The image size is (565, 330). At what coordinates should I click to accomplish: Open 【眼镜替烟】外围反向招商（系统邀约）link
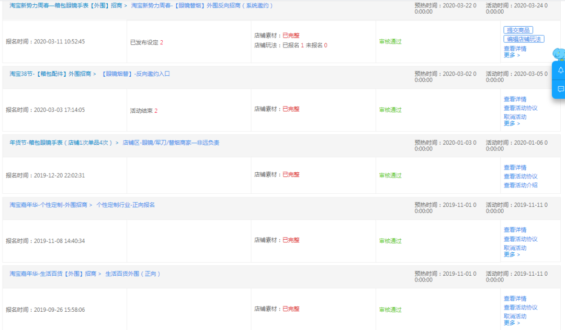[202, 6]
